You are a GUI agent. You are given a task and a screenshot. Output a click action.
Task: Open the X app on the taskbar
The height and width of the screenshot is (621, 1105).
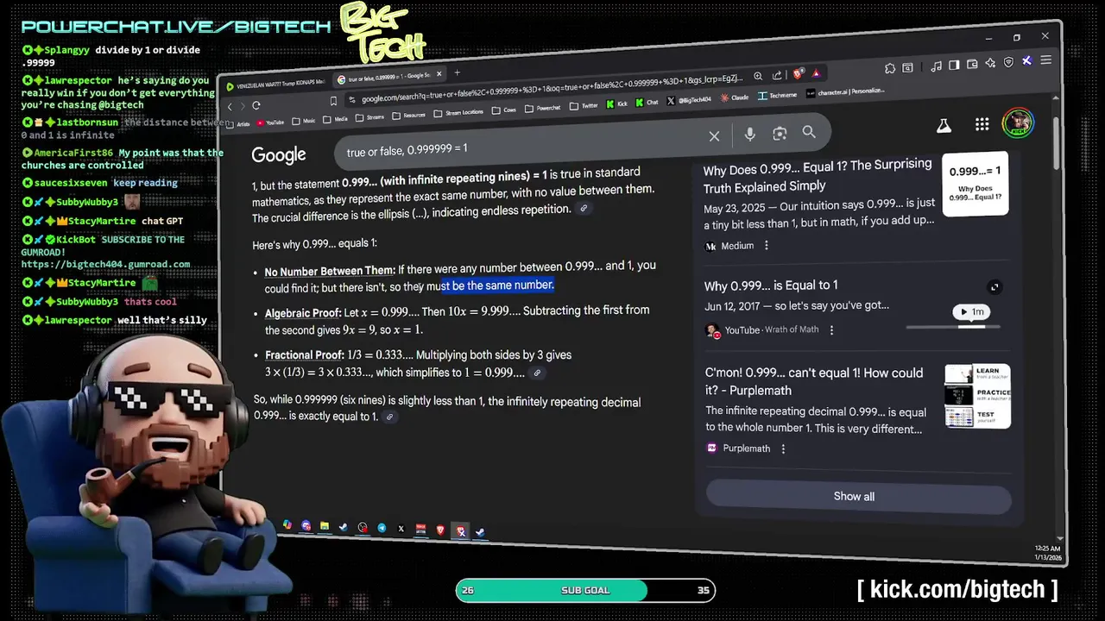pos(401,529)
